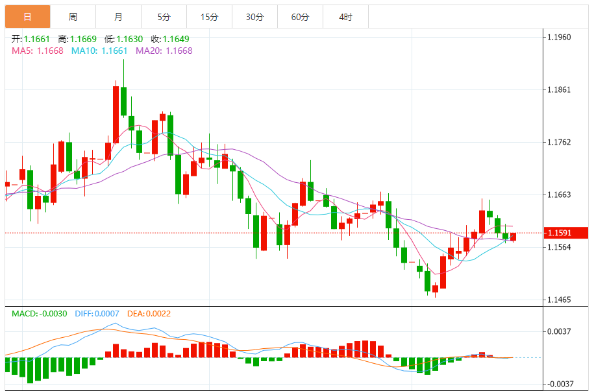Click the open price value 1.1661
The image size is (594, 391).
pos(37,39)
